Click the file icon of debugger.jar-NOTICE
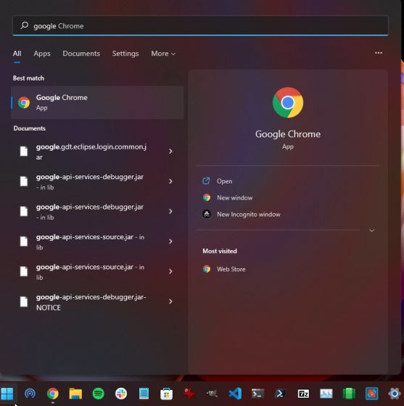 [x=24, y=302]
